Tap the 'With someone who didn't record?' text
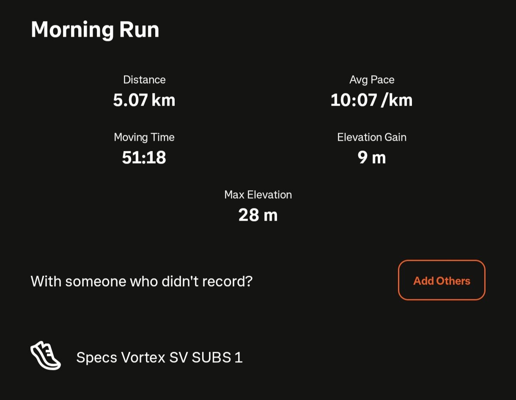This screenshot has width=516, height=400. click(x=141, y=281)
